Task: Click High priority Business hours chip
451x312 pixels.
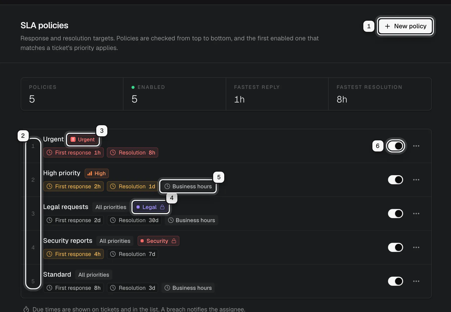Action: (188, 186)
